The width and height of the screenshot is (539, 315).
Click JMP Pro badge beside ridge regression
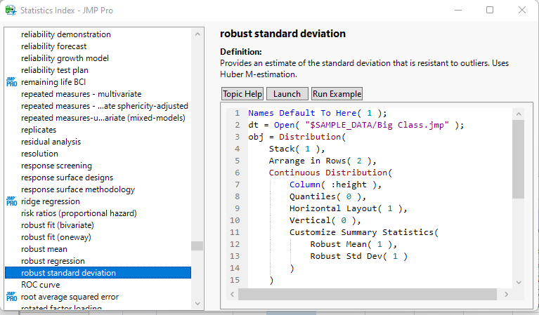point(11,201)
